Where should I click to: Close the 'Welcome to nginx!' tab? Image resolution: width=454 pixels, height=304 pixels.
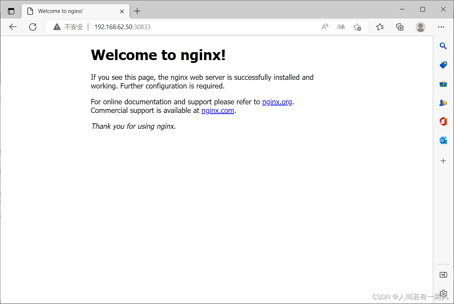click(122, 11)
